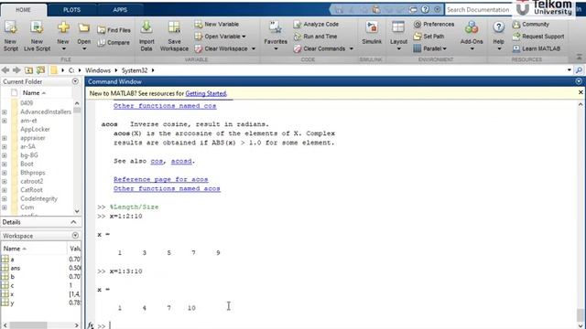
Task: Click the address bar search magnifier icon
Action: pos(579,70)
